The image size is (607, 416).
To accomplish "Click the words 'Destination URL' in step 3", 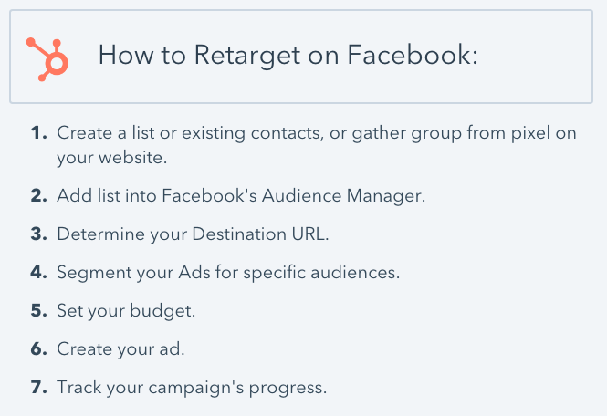I will [x=260, y=234].
